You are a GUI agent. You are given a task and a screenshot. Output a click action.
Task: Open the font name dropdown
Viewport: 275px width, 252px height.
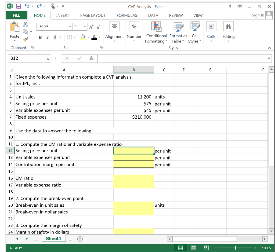[x=70, y=27]
